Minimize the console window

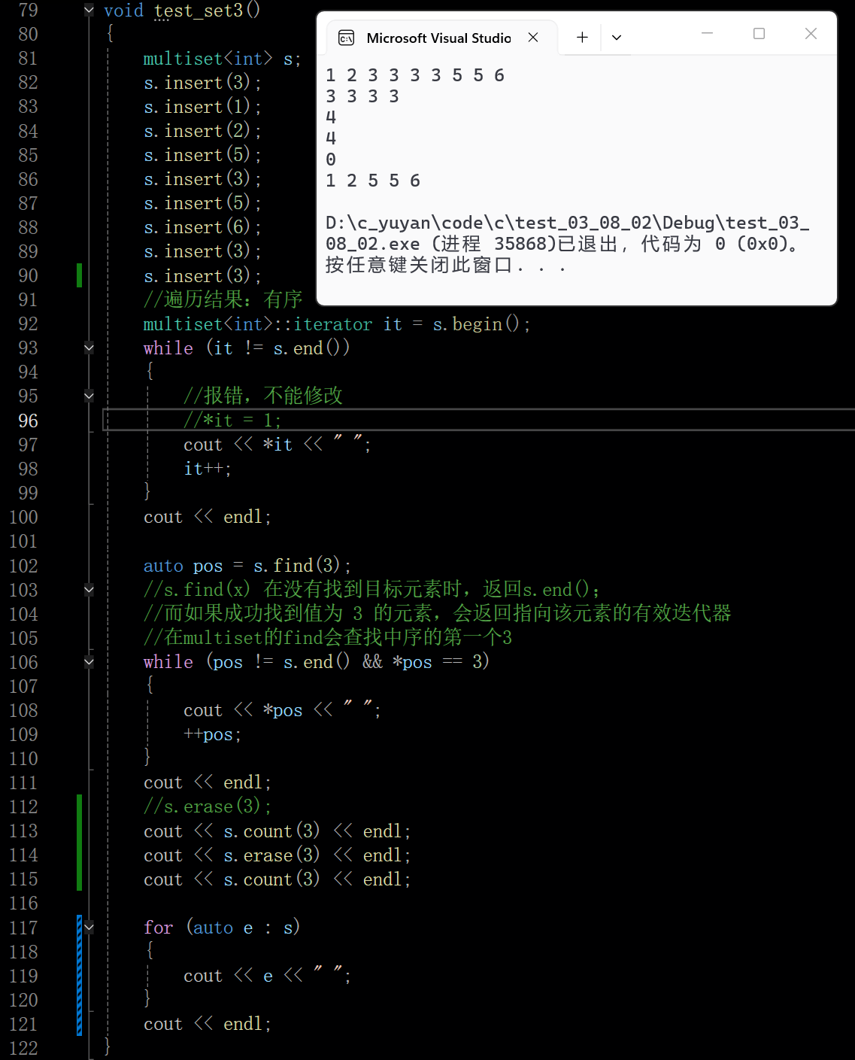707,34
